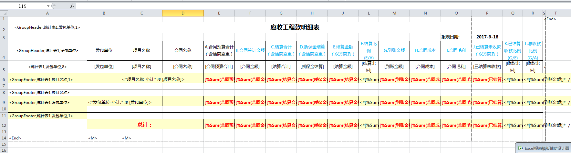Open the Excel报表模版辅助设计器 panel title

tap(546, 148)
